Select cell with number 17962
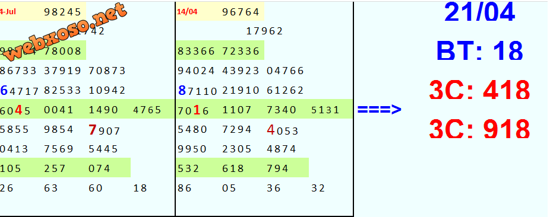 click(x=264, y=31)
